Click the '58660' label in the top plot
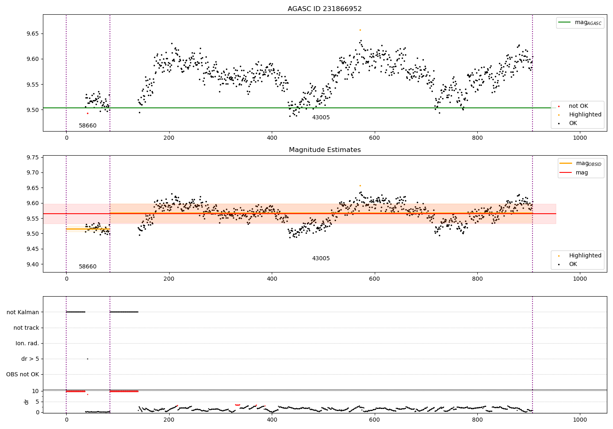This screenshot has height=429, width=613. 87,126
